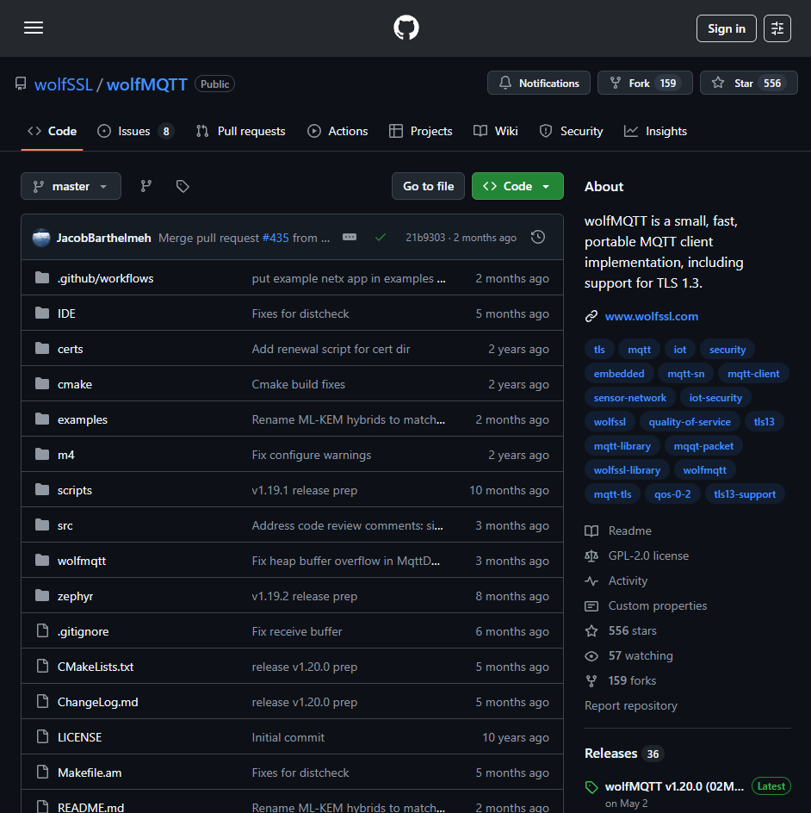Image resolution: width=811 pixels, height=813 pixels.
Task: Click JacobBarthelmeh avatar image
Action: (41, 238)
